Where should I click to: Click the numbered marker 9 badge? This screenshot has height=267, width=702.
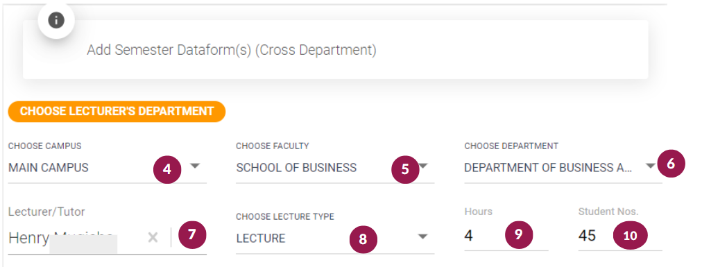[x=519, y=234]
